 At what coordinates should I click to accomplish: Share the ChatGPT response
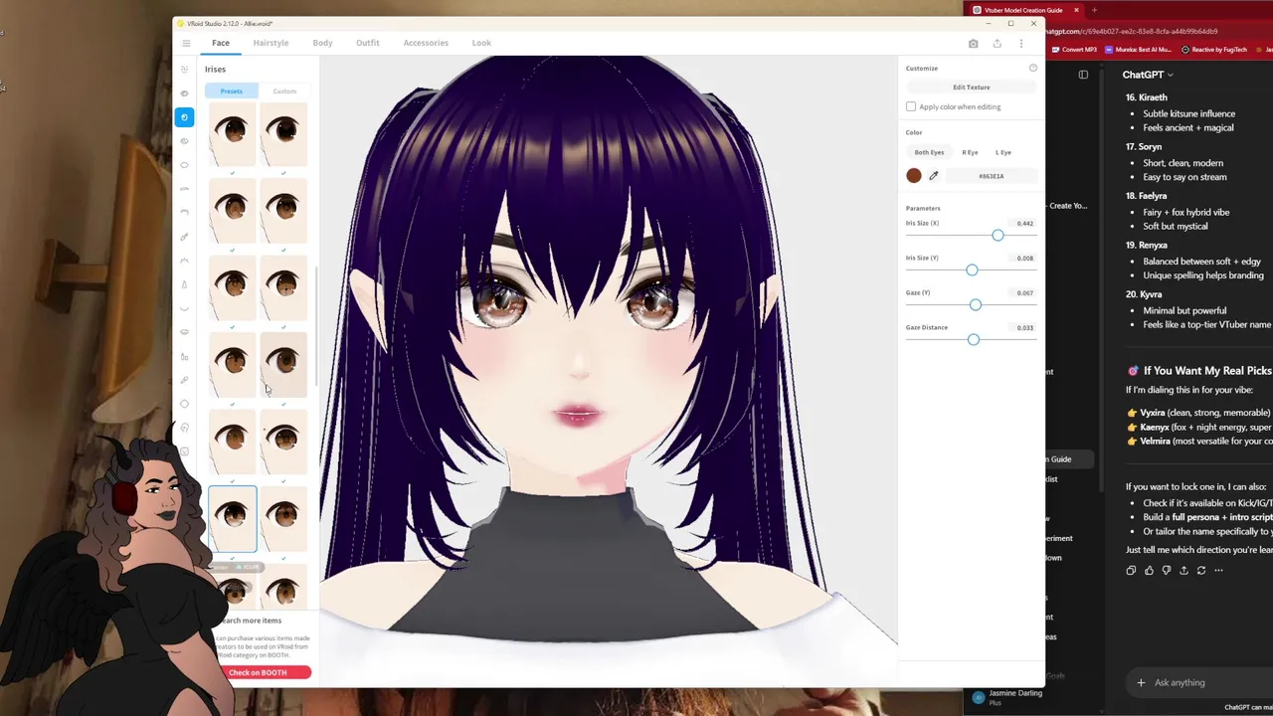[1183, 571]
